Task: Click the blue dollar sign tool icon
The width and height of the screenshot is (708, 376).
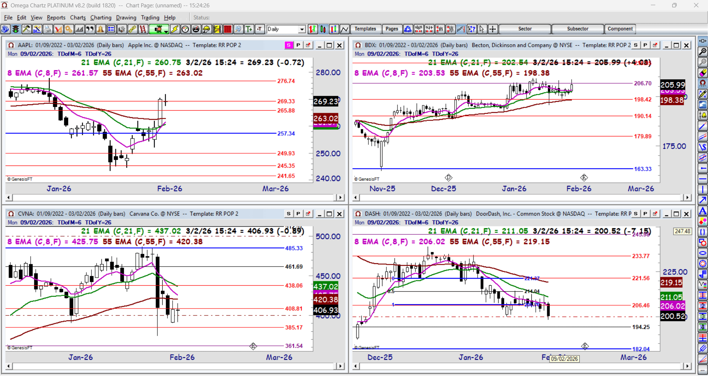Action: 703,147
